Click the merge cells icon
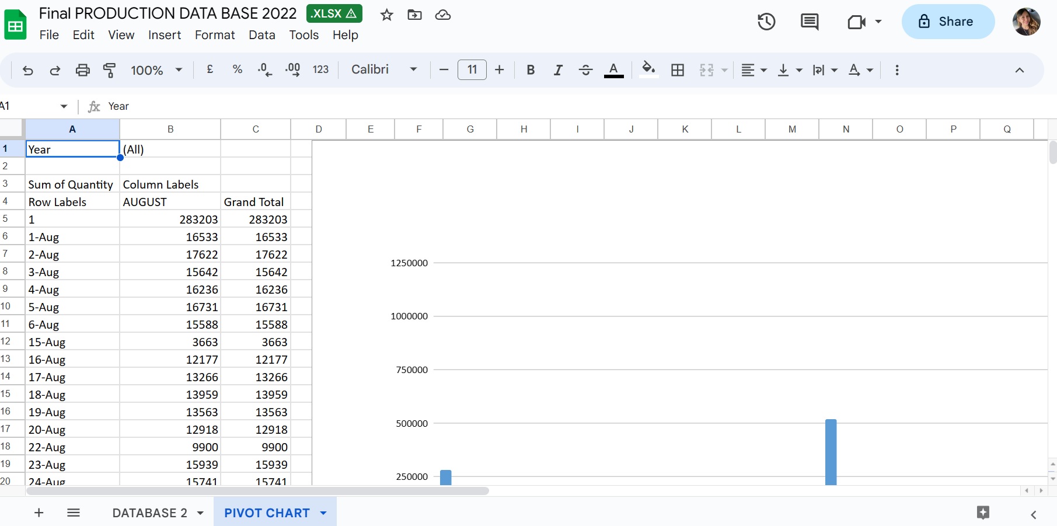 [x=707, y=70]
